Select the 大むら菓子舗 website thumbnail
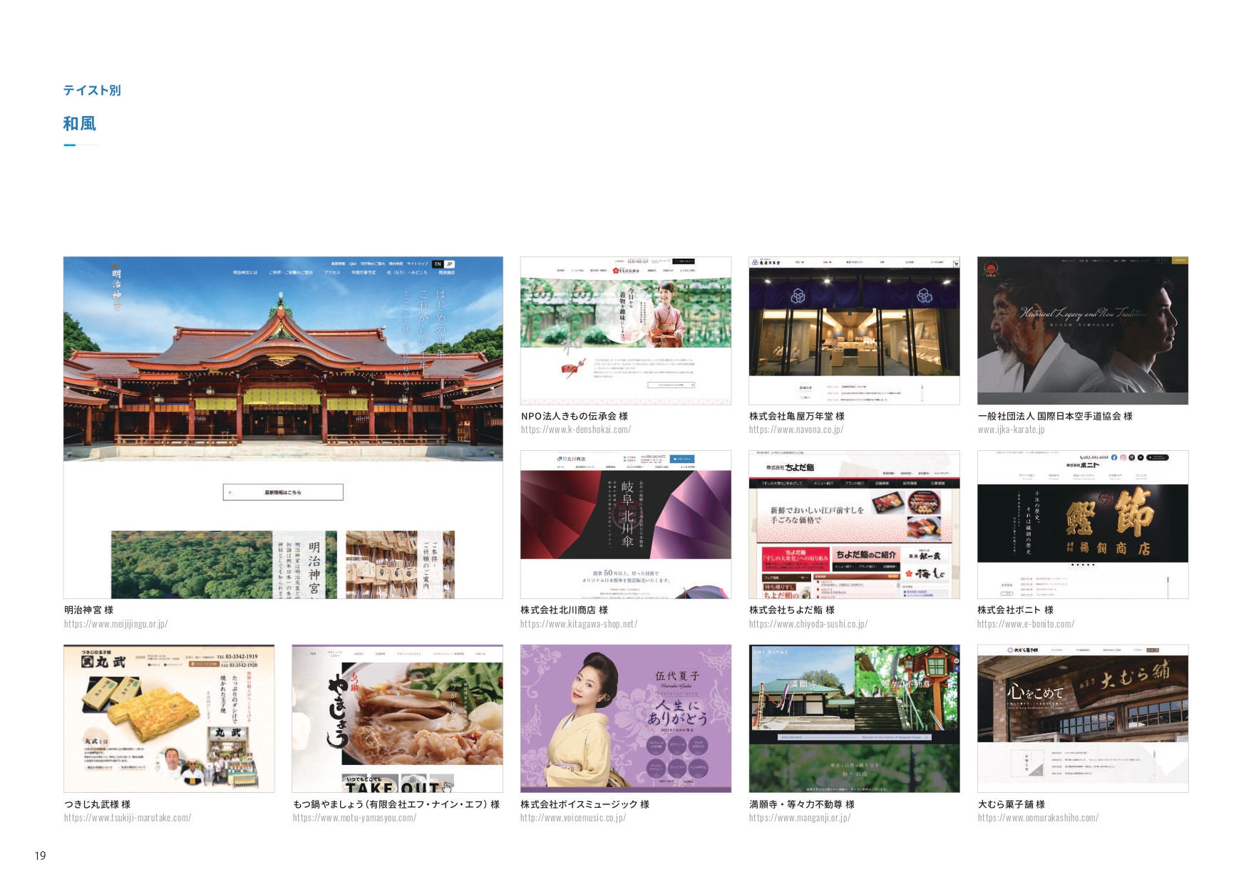This screenshot has height=884, width=1251. point(1082,718)
